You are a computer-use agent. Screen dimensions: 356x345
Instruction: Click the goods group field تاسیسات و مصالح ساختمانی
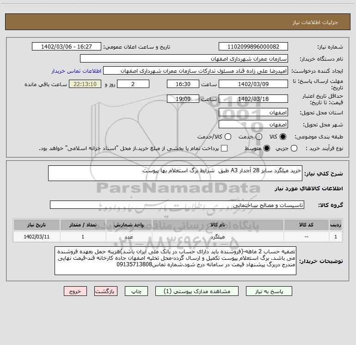177,205
